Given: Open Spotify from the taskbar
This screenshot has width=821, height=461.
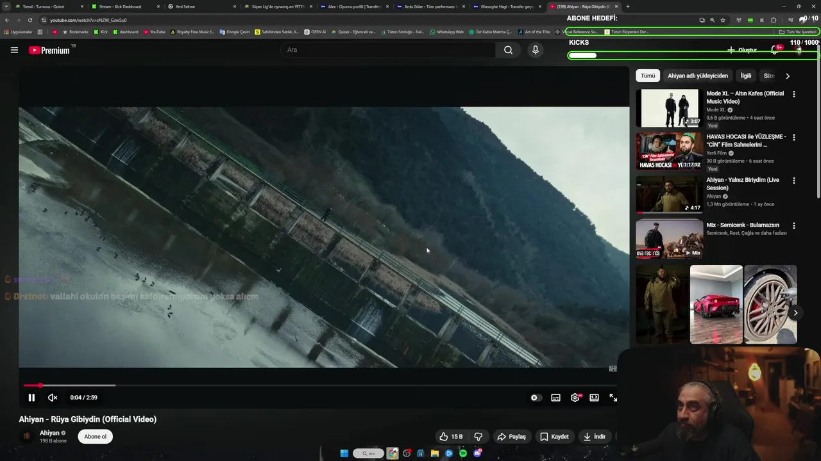Looking at the screenshot, I should pyautogui.click(x=463, y=453).
